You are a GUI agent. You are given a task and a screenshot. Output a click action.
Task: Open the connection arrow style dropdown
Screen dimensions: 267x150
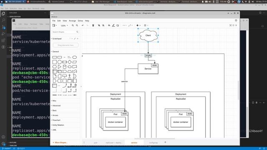pyautogui.click(x=124, y=25)
